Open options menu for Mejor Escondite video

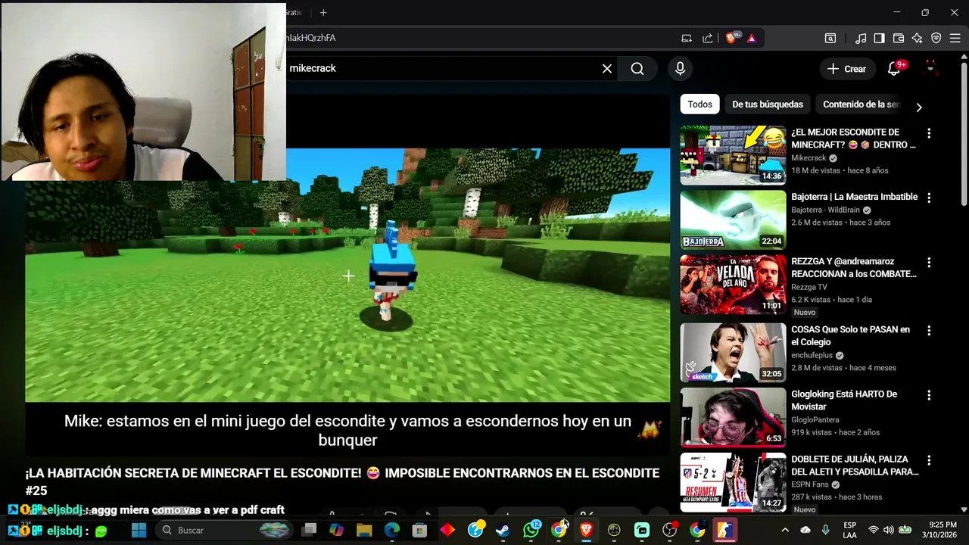point(929,133)
